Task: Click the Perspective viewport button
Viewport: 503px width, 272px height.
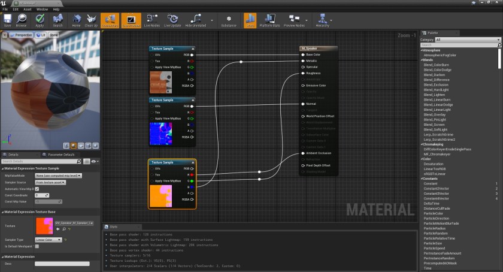Action: click(22, 35)
